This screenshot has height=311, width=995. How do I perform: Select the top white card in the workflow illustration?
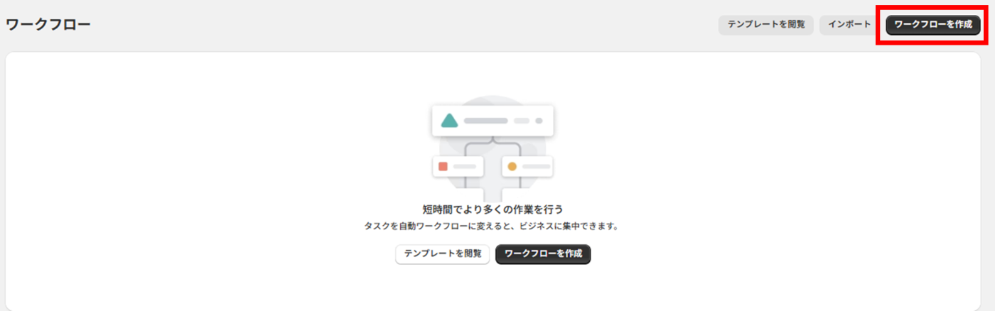coord(493,121)
